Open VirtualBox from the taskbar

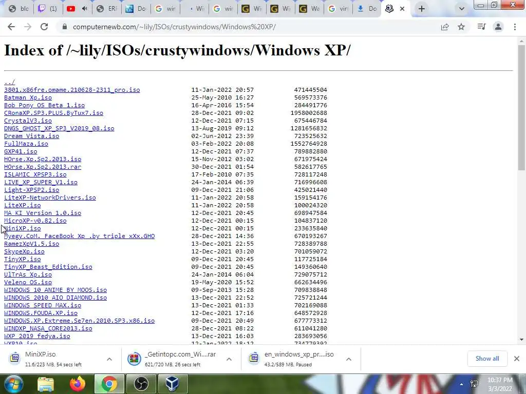[173, 384]
